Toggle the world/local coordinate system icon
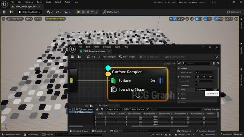The image size is (244, 137). click(x=187, y=19)
